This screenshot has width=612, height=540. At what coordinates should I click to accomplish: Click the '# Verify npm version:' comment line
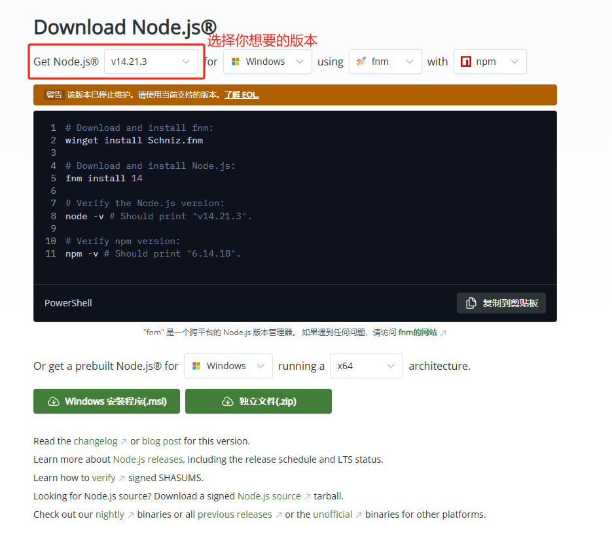[x=123, y=241]
